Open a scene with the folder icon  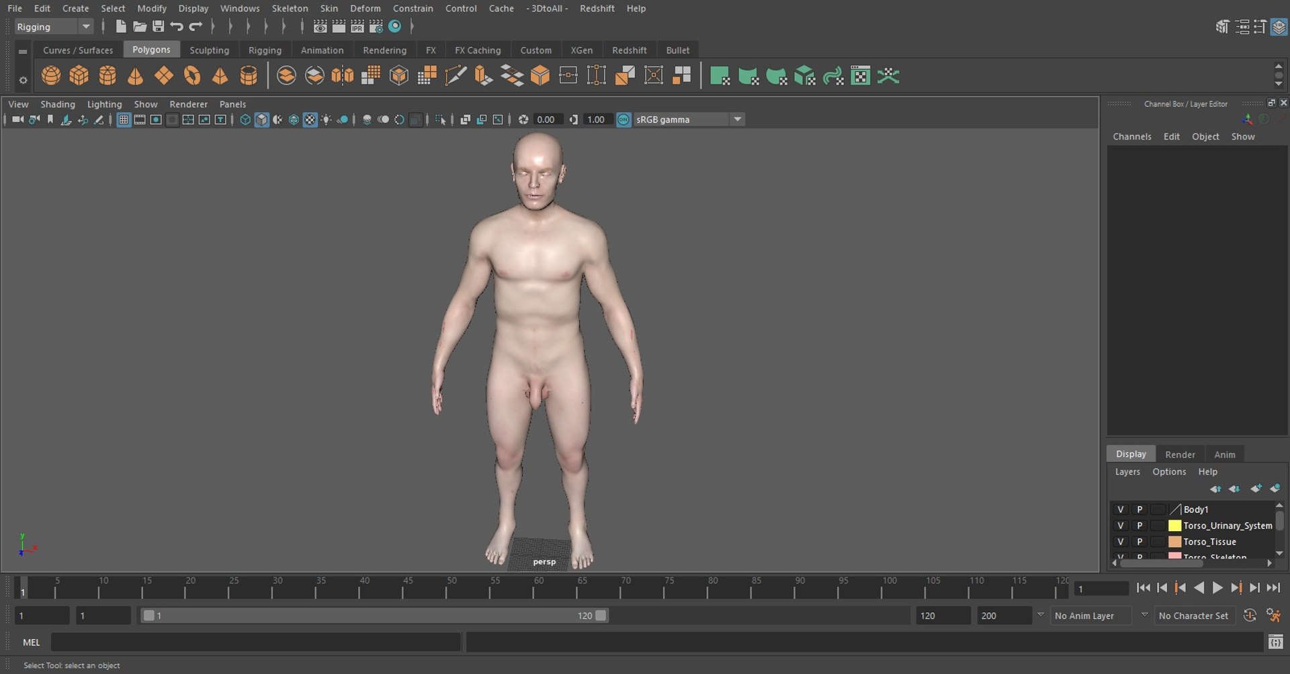[x=140, y=26]
